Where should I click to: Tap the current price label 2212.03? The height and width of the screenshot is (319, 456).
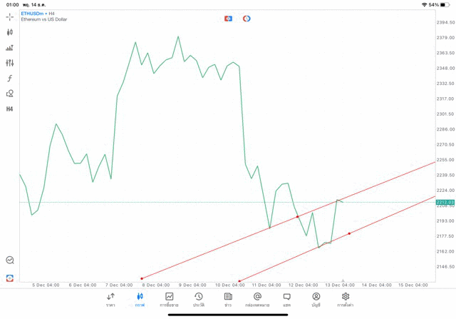pos(445,202)
